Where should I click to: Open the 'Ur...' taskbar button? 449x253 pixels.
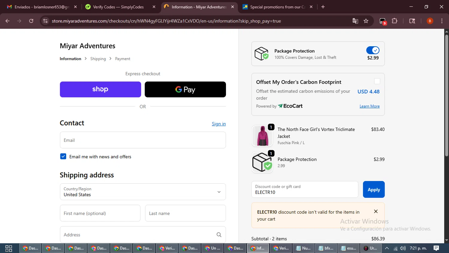(371, 248)
